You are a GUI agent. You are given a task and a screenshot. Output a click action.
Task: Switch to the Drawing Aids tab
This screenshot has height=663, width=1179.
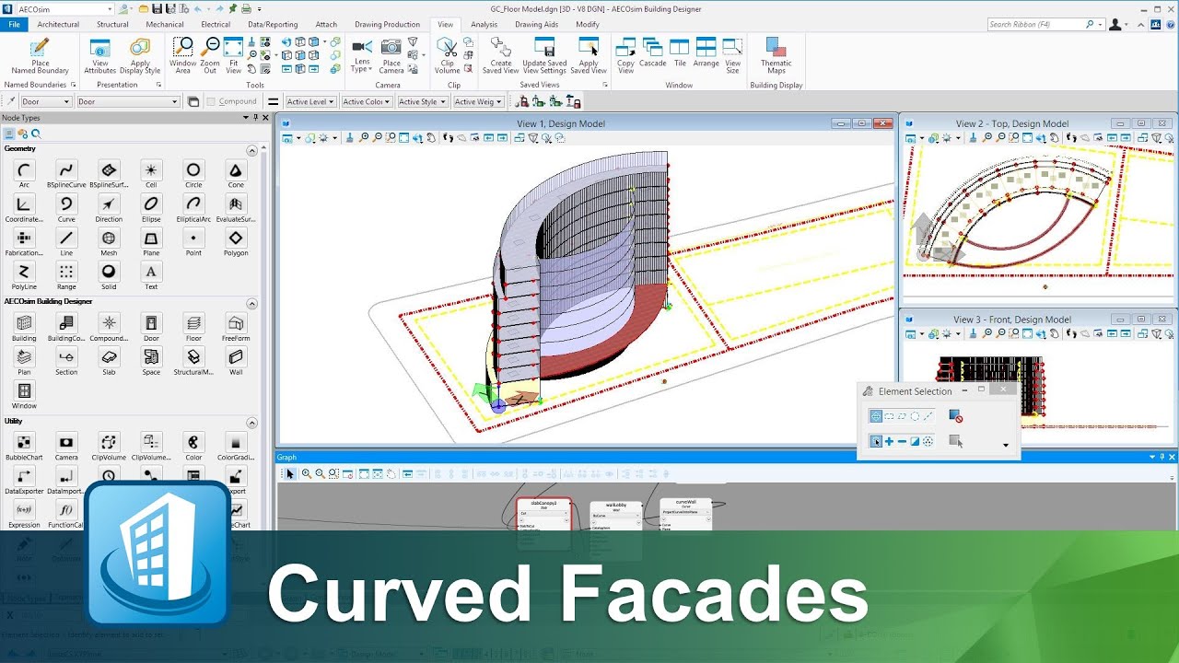(x=536, y=25)
